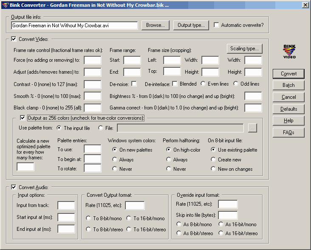311x250 pixels.
Task: Select As 8-bit/stereo input override
Action: click(x=179, y=233)
